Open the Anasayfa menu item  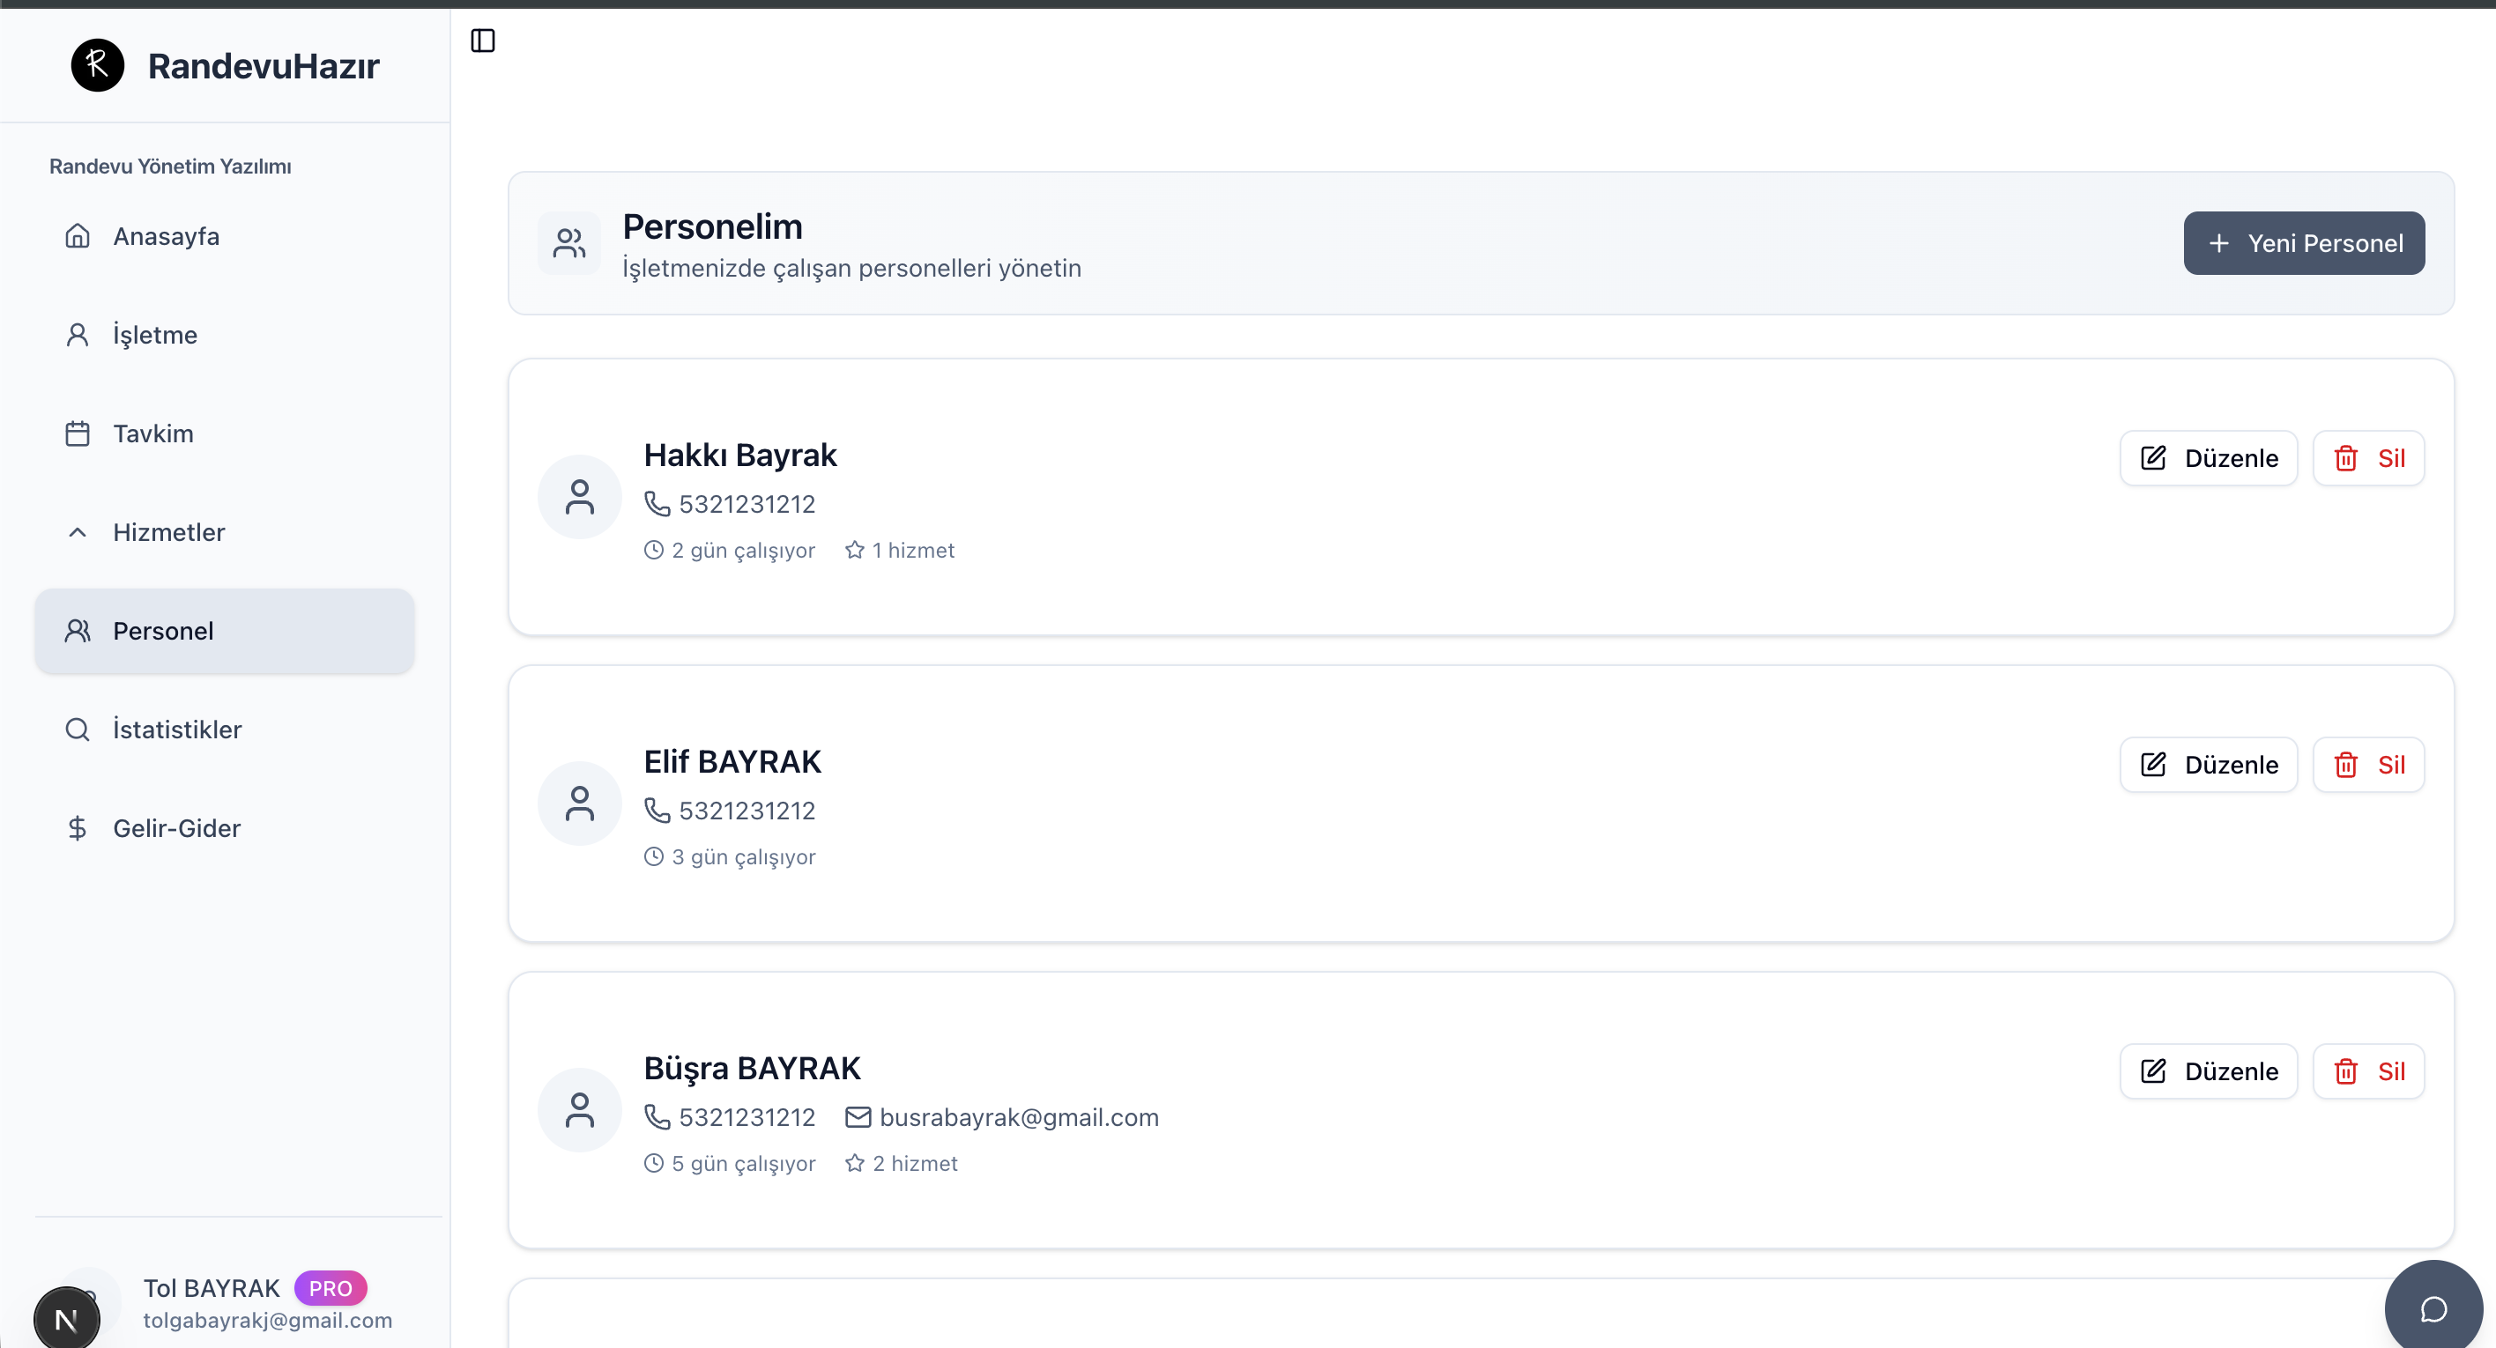pos(166,236)
